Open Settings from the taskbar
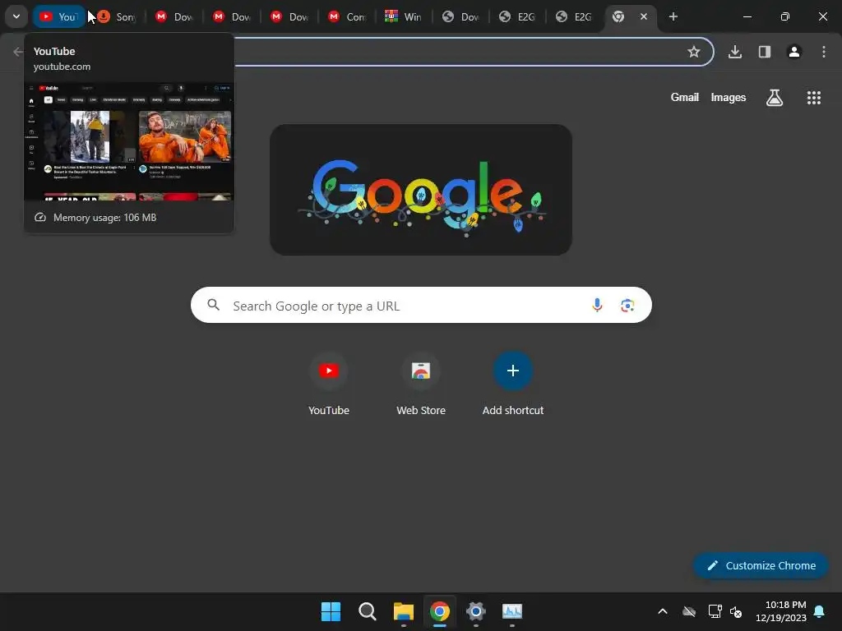 [x=476, y=611]
